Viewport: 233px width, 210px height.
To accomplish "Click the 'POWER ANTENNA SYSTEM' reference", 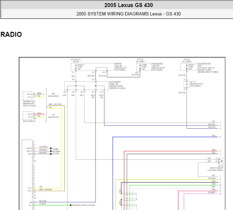I will [56, 151].
